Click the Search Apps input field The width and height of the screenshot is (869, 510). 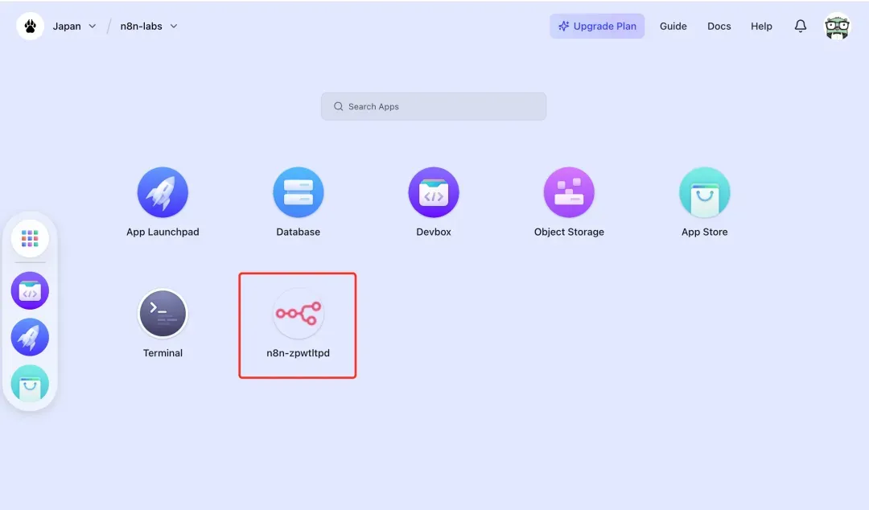point(434,106)
